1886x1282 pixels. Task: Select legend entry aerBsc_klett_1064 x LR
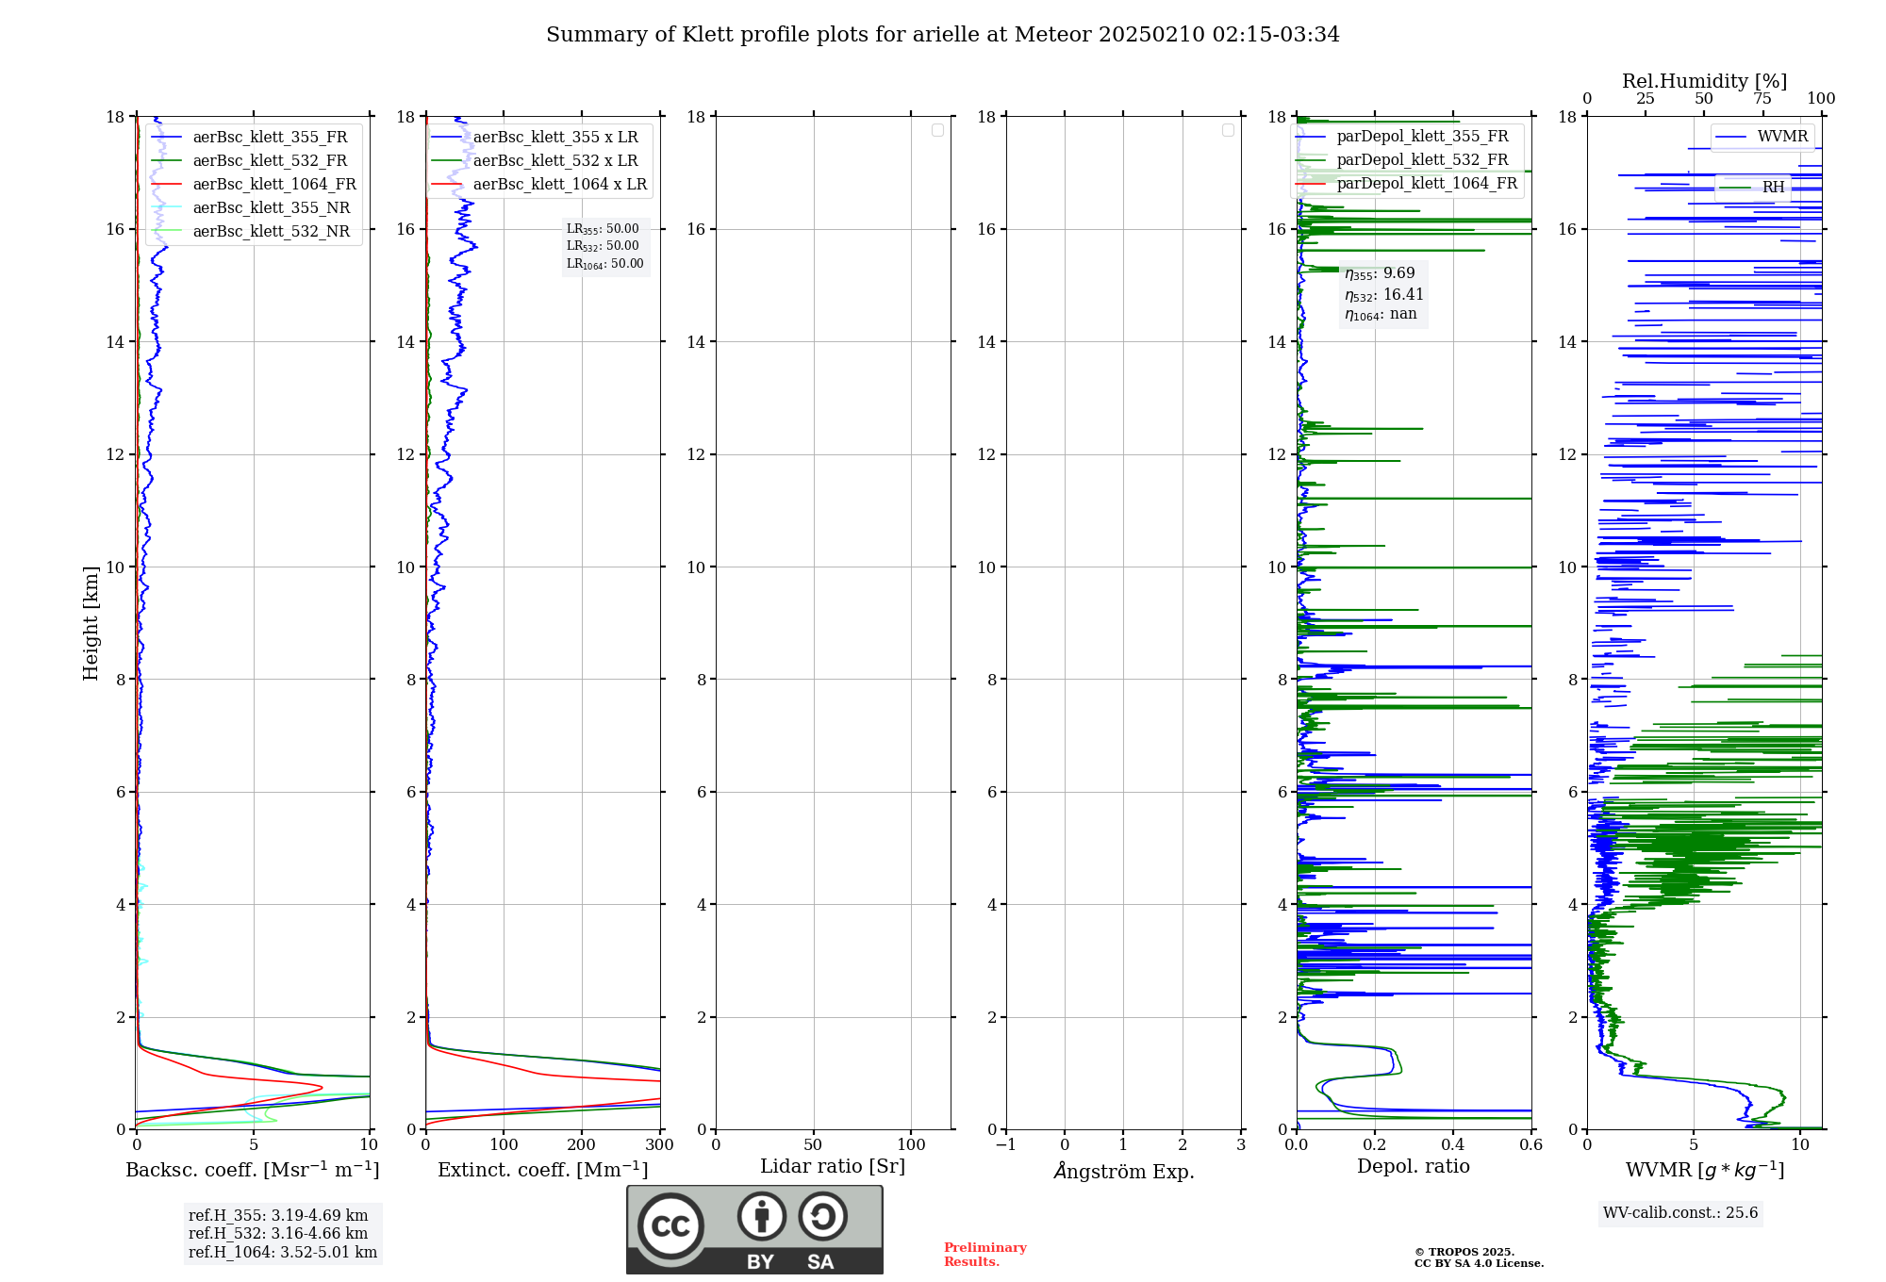pyautogui.click(x=540, y=184)
